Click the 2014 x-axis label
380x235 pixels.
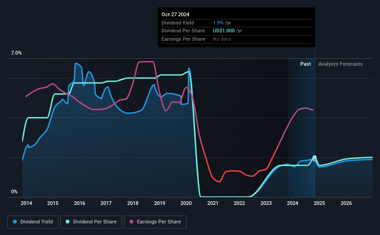tap(26, 203)
